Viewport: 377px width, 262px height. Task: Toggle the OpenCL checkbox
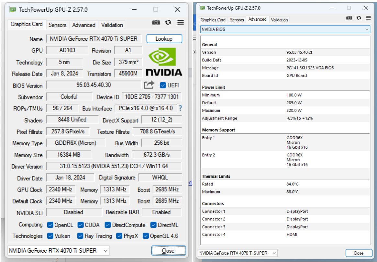point(50,225)
